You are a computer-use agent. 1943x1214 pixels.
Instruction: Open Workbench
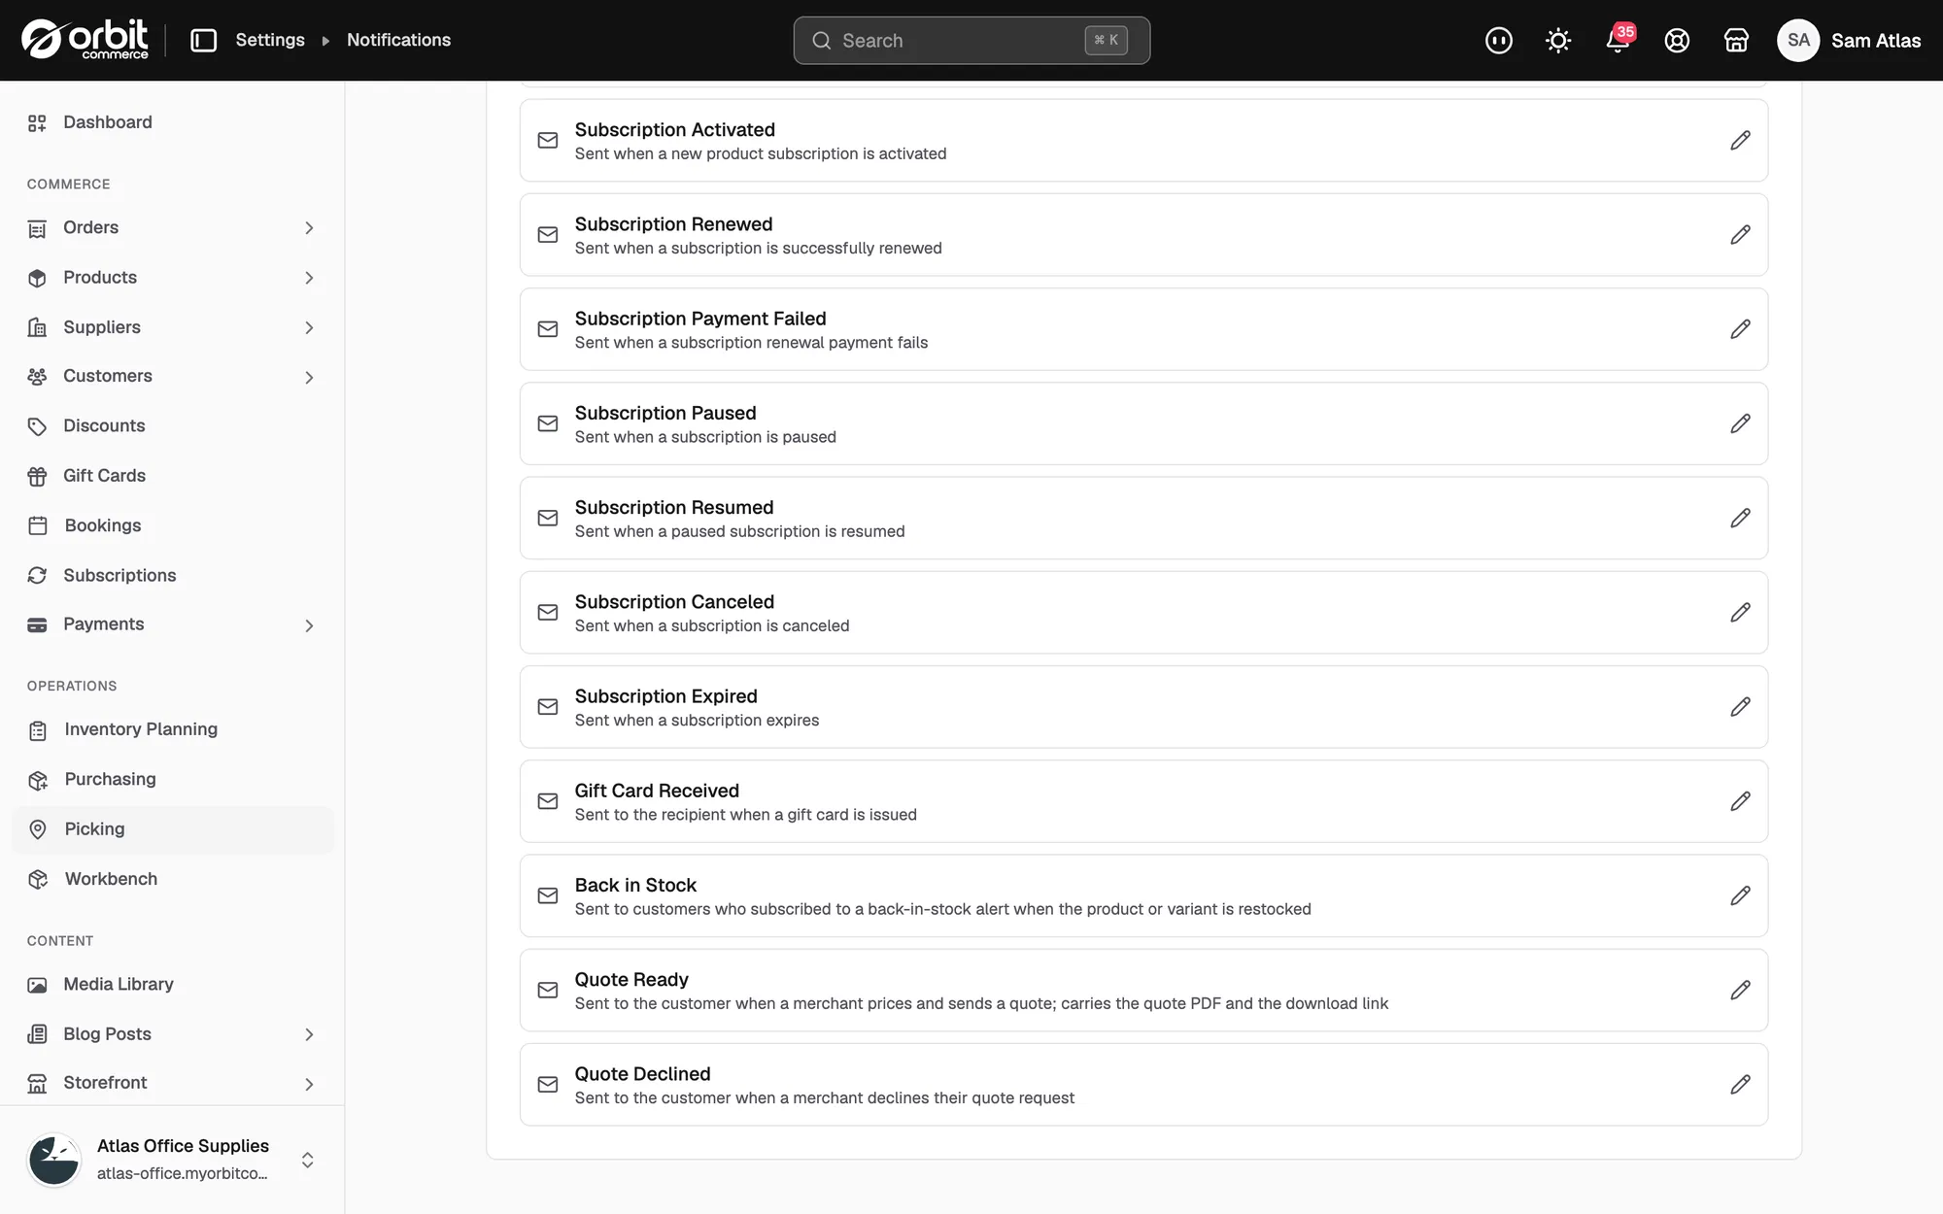click(x=172, y=879)
